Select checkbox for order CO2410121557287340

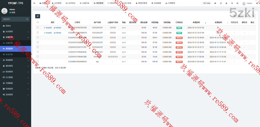pos(38,28)
